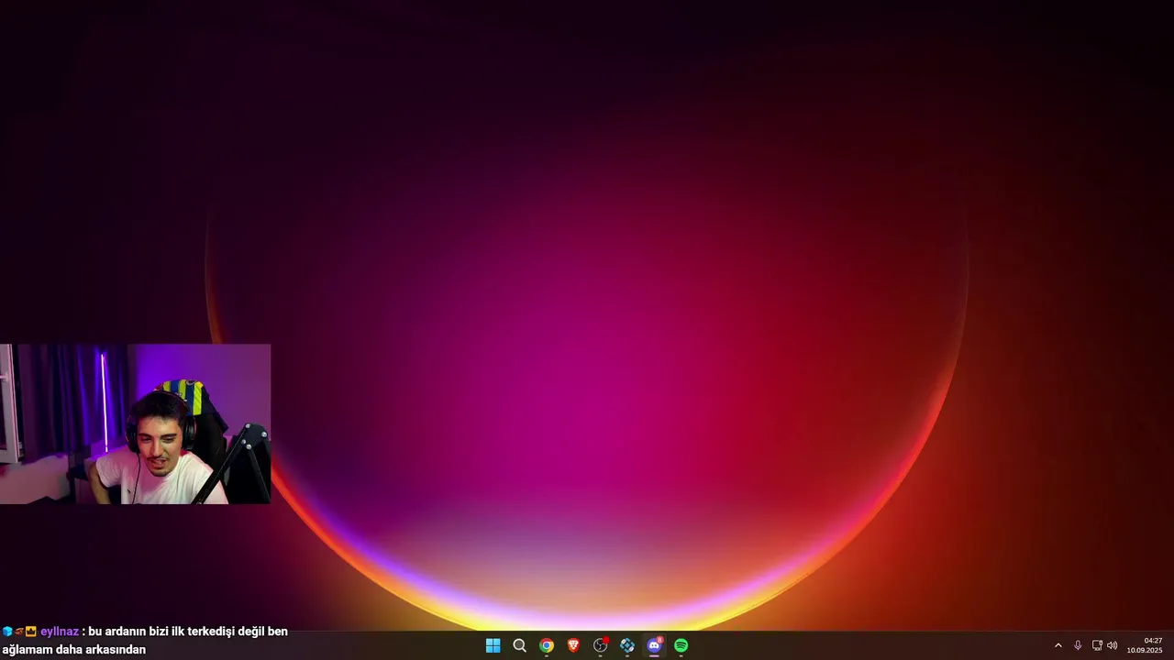Viewport: 1174px width, 660px height.
Task: Open Google Chrome from the taskbar
Action: (x=547, y=645)
